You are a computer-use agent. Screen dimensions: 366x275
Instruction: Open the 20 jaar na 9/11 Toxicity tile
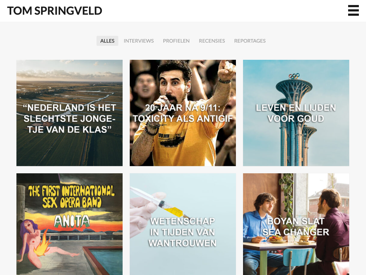click(183, 113)
